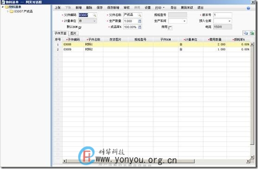Open the 打印 dropdown arrow

[x=164, y=7]
